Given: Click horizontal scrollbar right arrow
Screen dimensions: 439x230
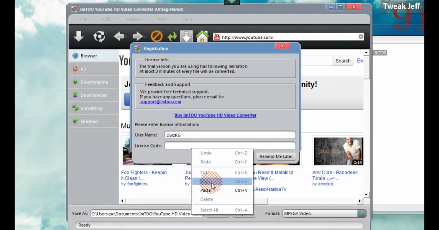Looking at the screenshot, I should point(360,201).
